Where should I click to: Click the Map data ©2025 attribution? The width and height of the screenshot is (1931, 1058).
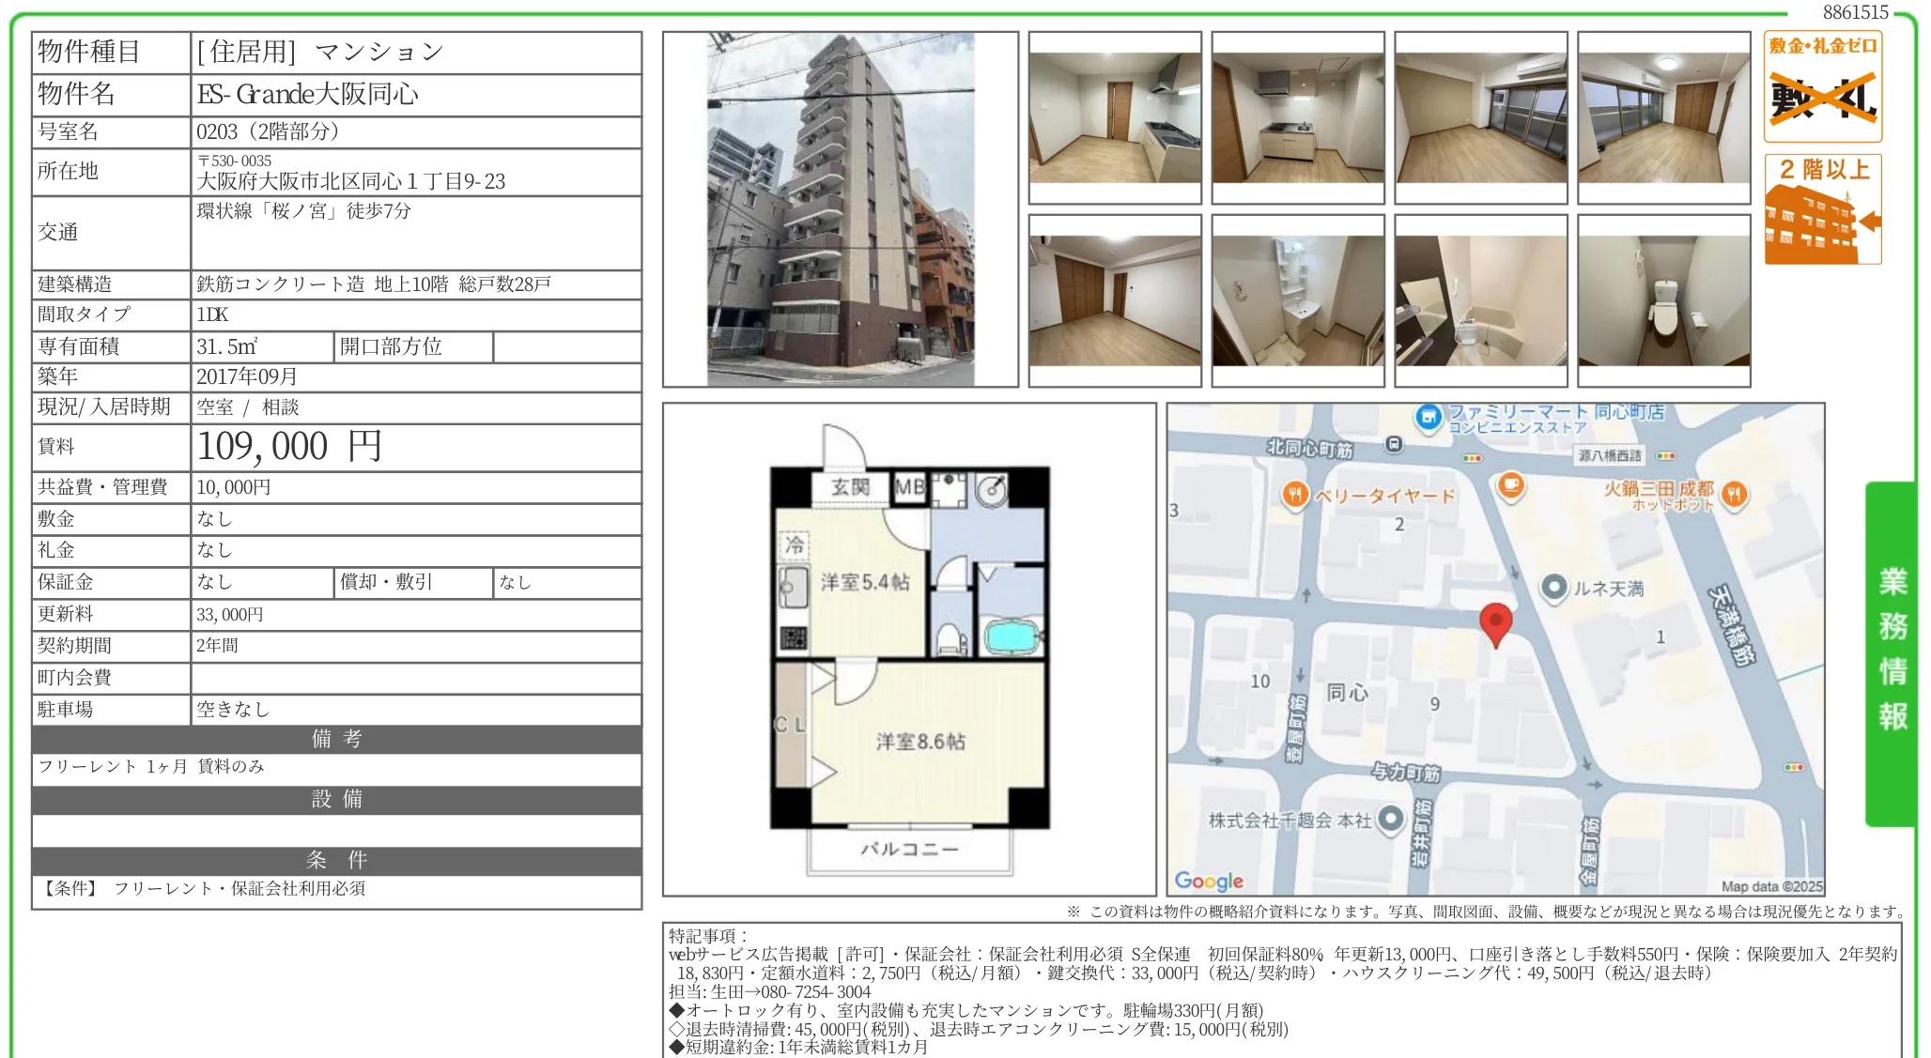[x=1770, y=886]
